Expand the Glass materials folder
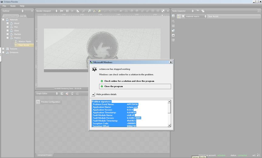This screenshot has width=262, height=158. 8,31
